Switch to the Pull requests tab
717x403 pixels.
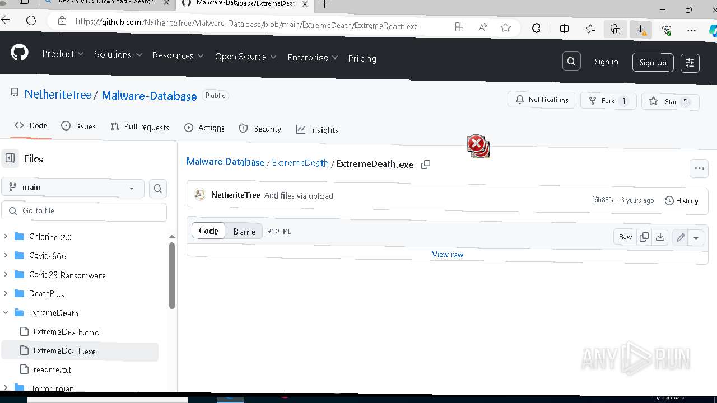coord(140,127)
